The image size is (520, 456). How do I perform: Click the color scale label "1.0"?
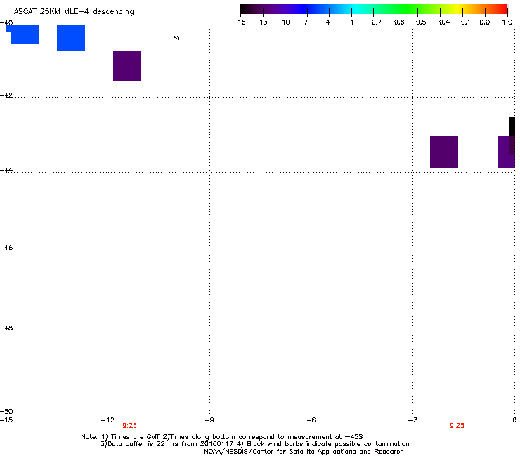(x=507, y=22)
